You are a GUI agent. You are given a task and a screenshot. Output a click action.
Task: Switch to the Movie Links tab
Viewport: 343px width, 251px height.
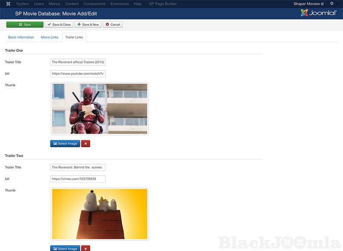pos(49,37)
